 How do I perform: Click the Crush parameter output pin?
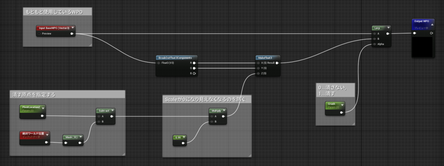point(342,113)
